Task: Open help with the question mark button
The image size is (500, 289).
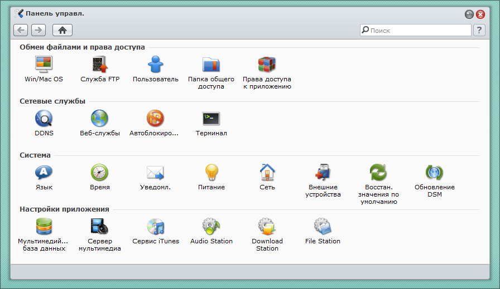Action: (x=479, y=30)
